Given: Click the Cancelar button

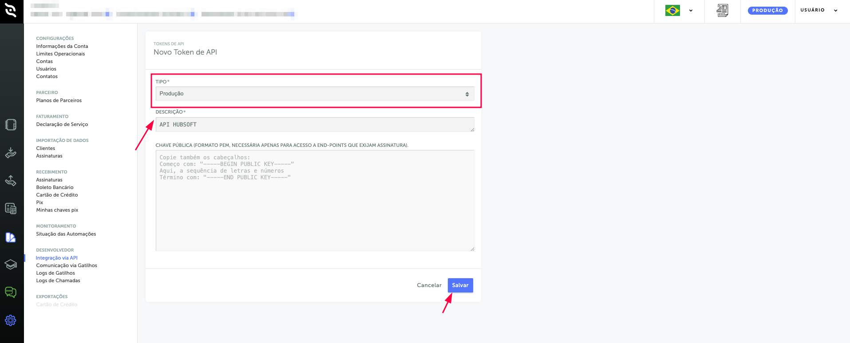Looking at the screenshot, I should 429,285.
